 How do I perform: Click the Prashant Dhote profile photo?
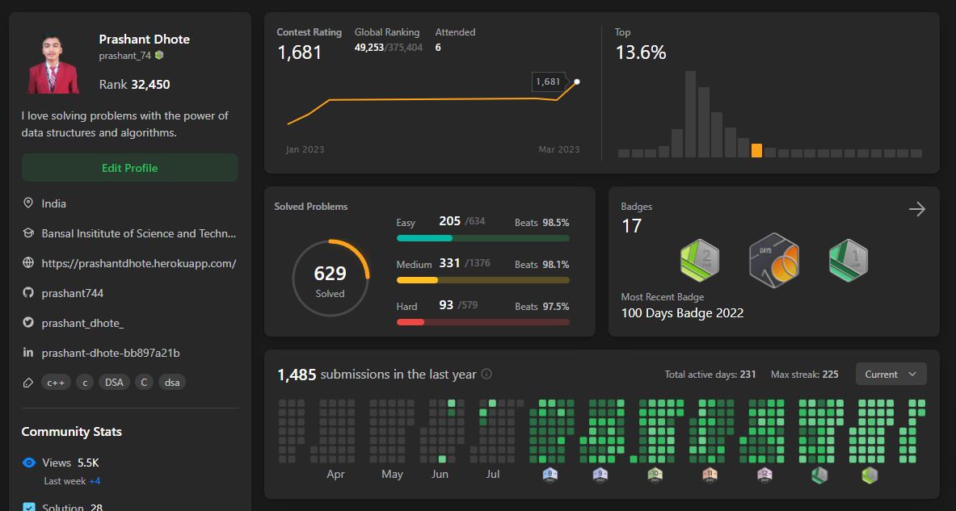click(53, 63)
